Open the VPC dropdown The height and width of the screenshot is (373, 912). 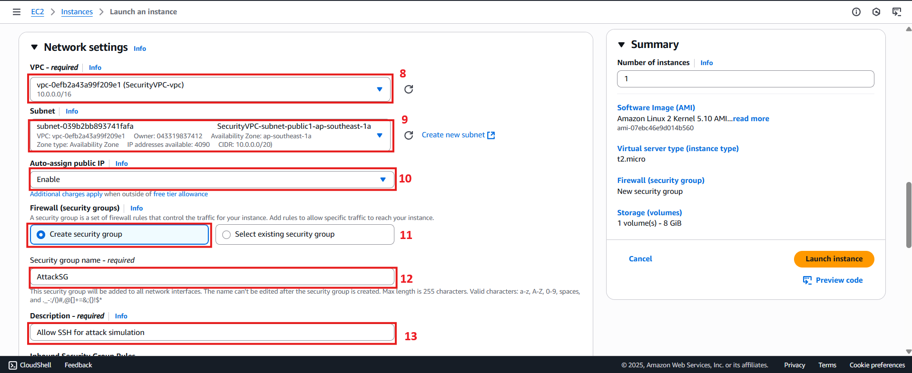210,89
